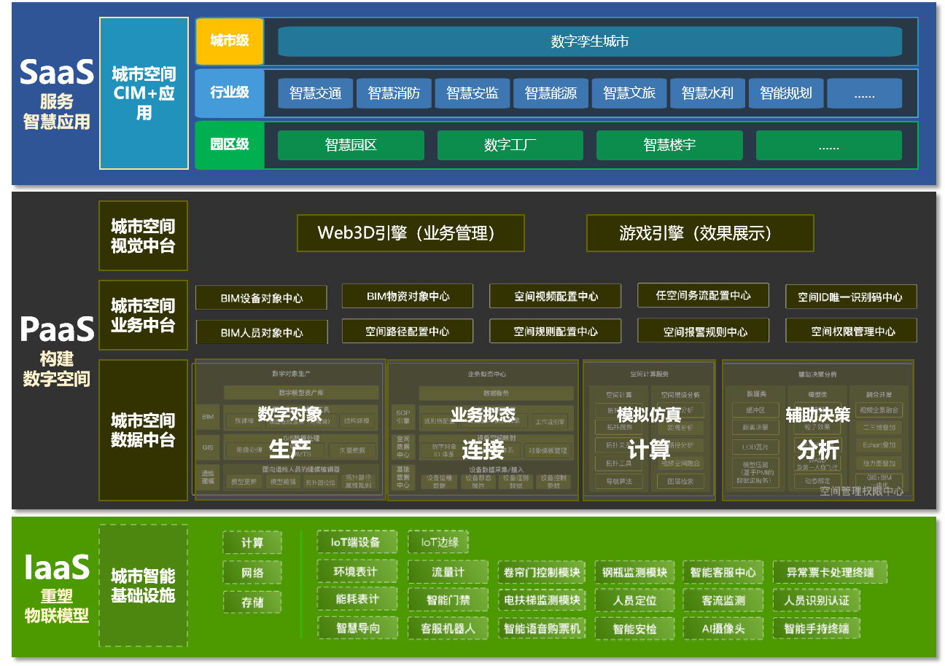Screen dimensions: 945x666
Task: Click the 空间视频配置中心 box
Action: click(x=555, y=297)
